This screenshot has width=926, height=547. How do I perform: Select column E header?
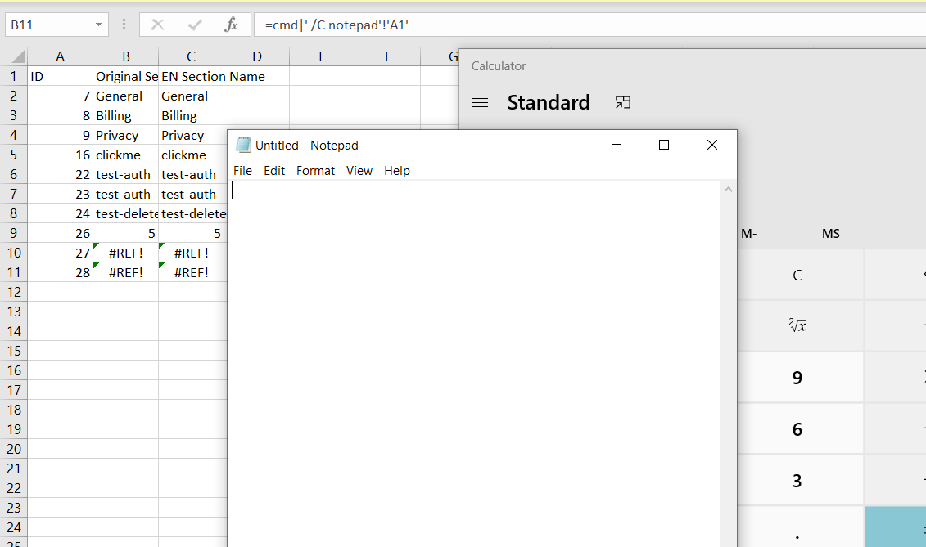[x=323, y=56]
